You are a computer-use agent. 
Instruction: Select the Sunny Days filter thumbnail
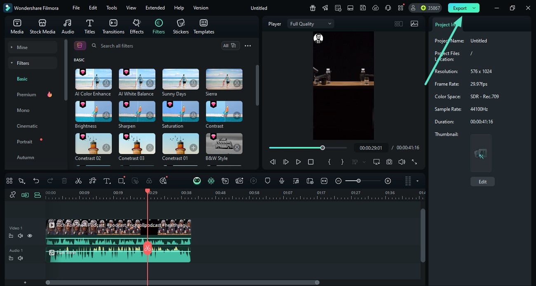pos(181,79)
